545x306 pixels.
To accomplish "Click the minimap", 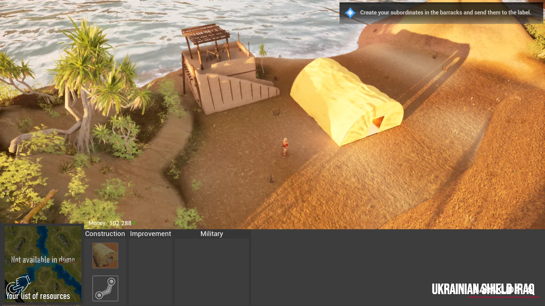I will tap(43, 264).
